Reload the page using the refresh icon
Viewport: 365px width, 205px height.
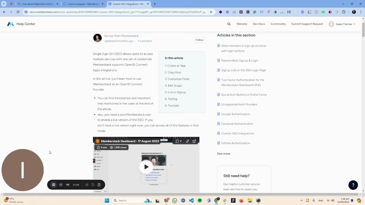18,12
